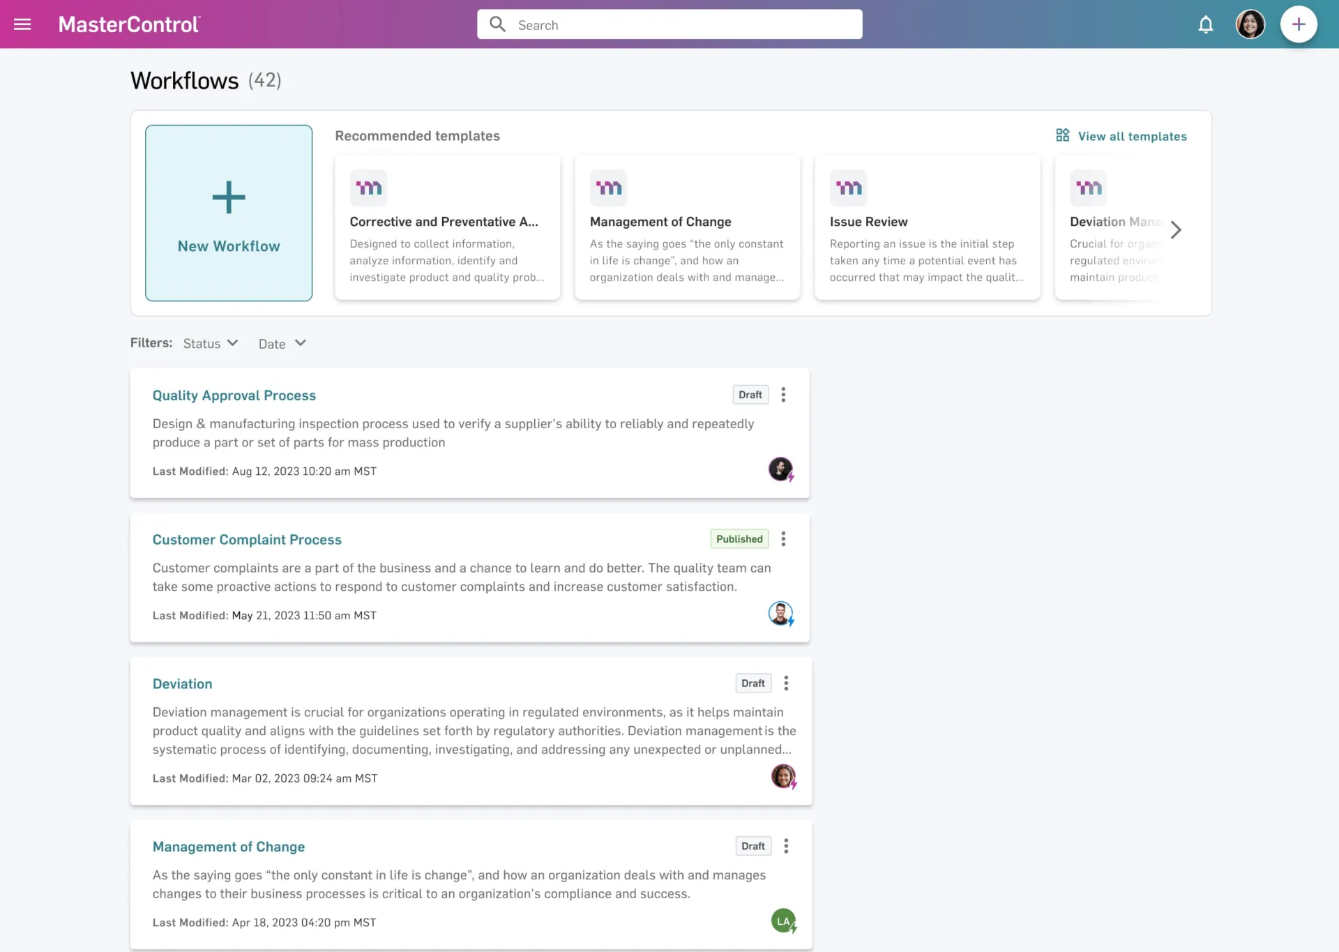Click the round plus create button
The height and width of the screenshot is (952, 1339).
pyautogui.click(x=1299, y=24)
